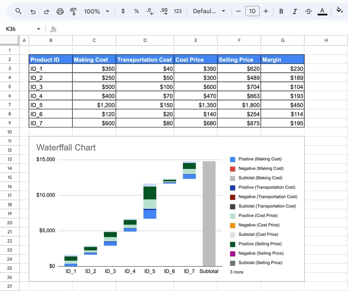Screen dimensions: 348x291
Task: Select column F header
Action: [239, 40]
